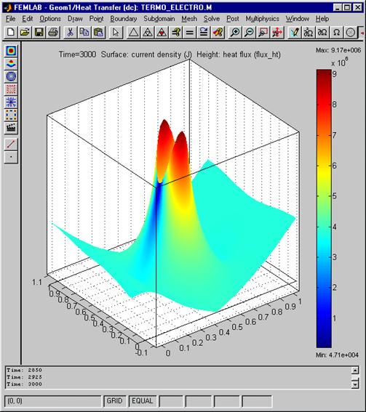Select the surface plot icon in sidebar
Image resolution: width=366 pixels, height=412 pixels.
tap(11, 51)
